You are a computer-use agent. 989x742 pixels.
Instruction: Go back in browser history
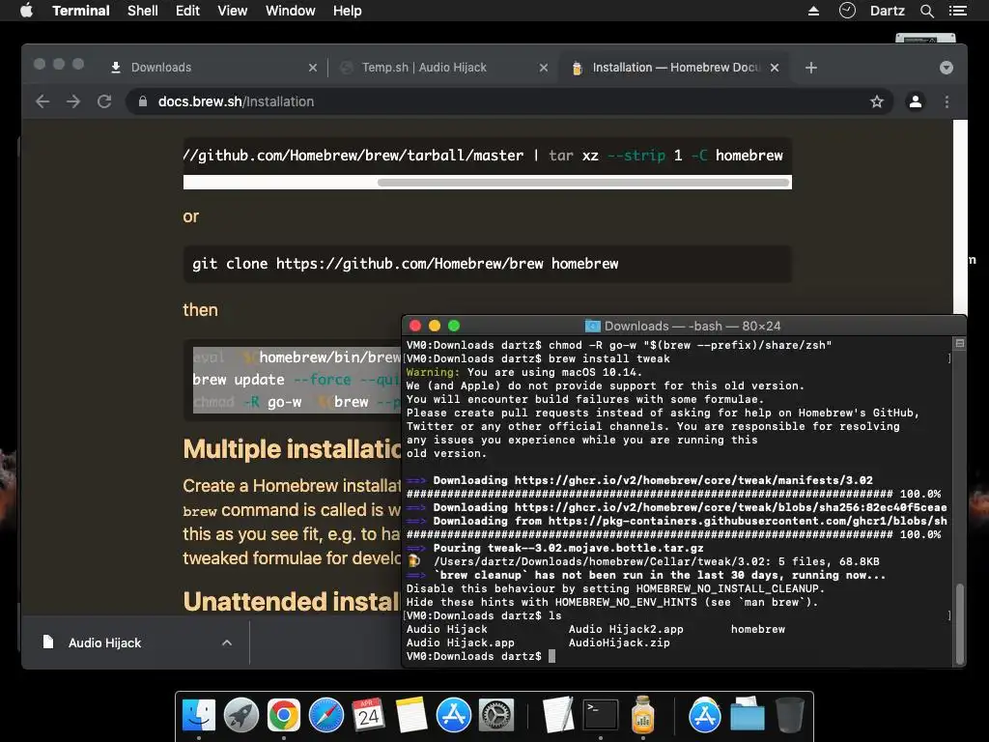(42, 101)
